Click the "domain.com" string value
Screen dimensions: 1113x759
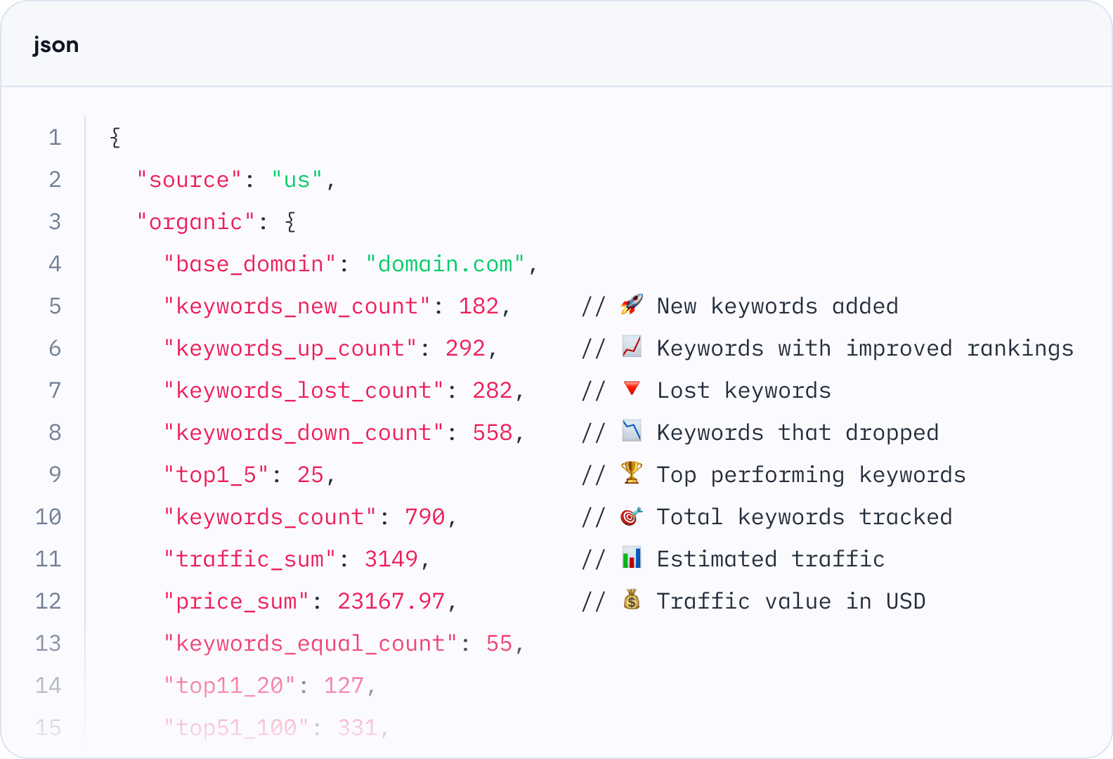[x=445, y=264]
